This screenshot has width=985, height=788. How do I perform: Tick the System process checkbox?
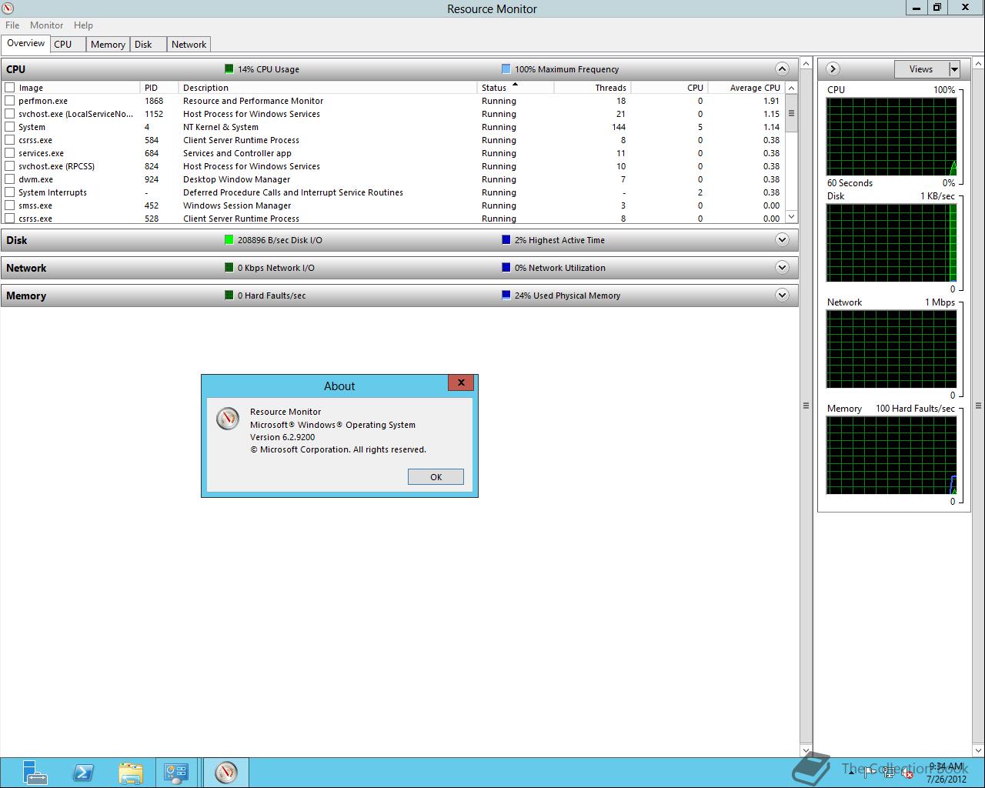click(10, 127)
